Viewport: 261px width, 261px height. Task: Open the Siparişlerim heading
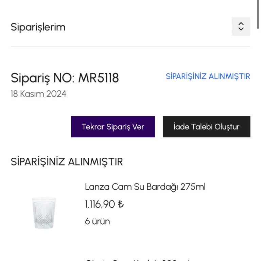point(38,27)
